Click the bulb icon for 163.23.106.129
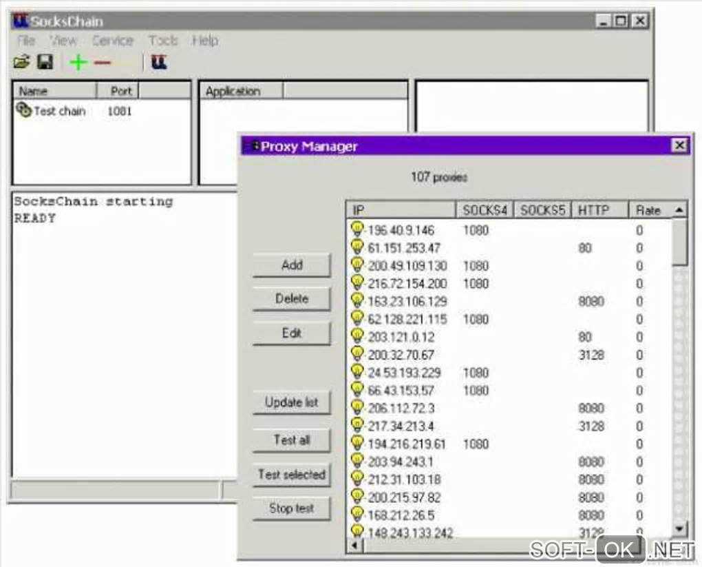 pyautogui.click(x=357, y=300)
